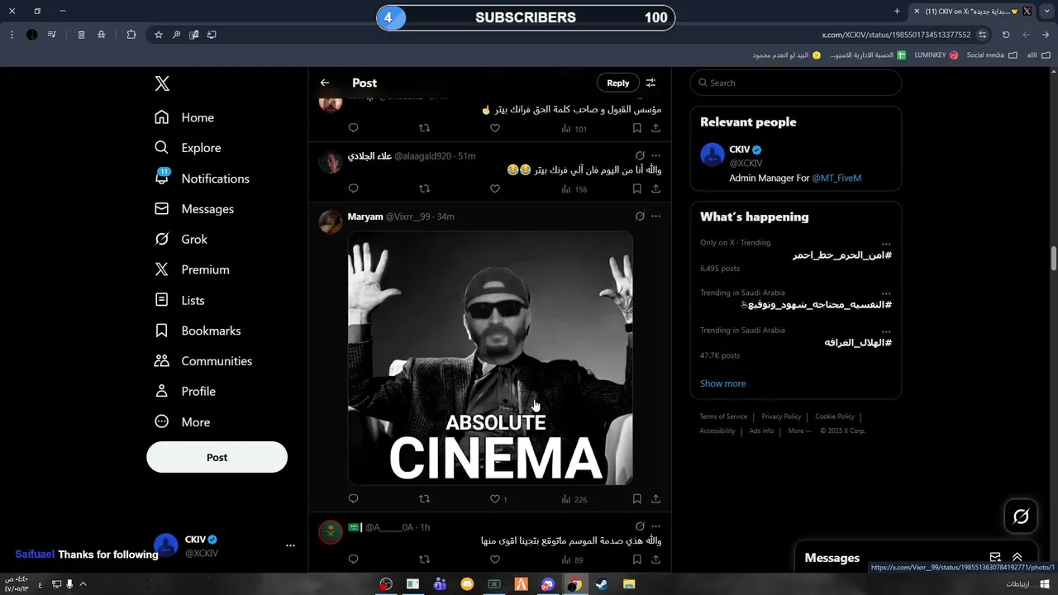This screenshot has width=1058, height=595.
Task: Repost the alaagald920 post
Action: click(424, 188)
